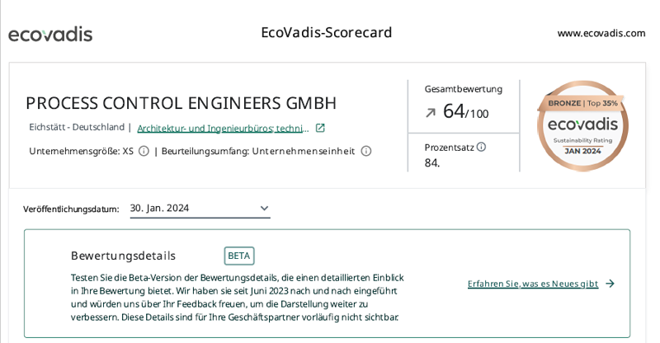Click the Prozentsatz value 84

[432, 163]
